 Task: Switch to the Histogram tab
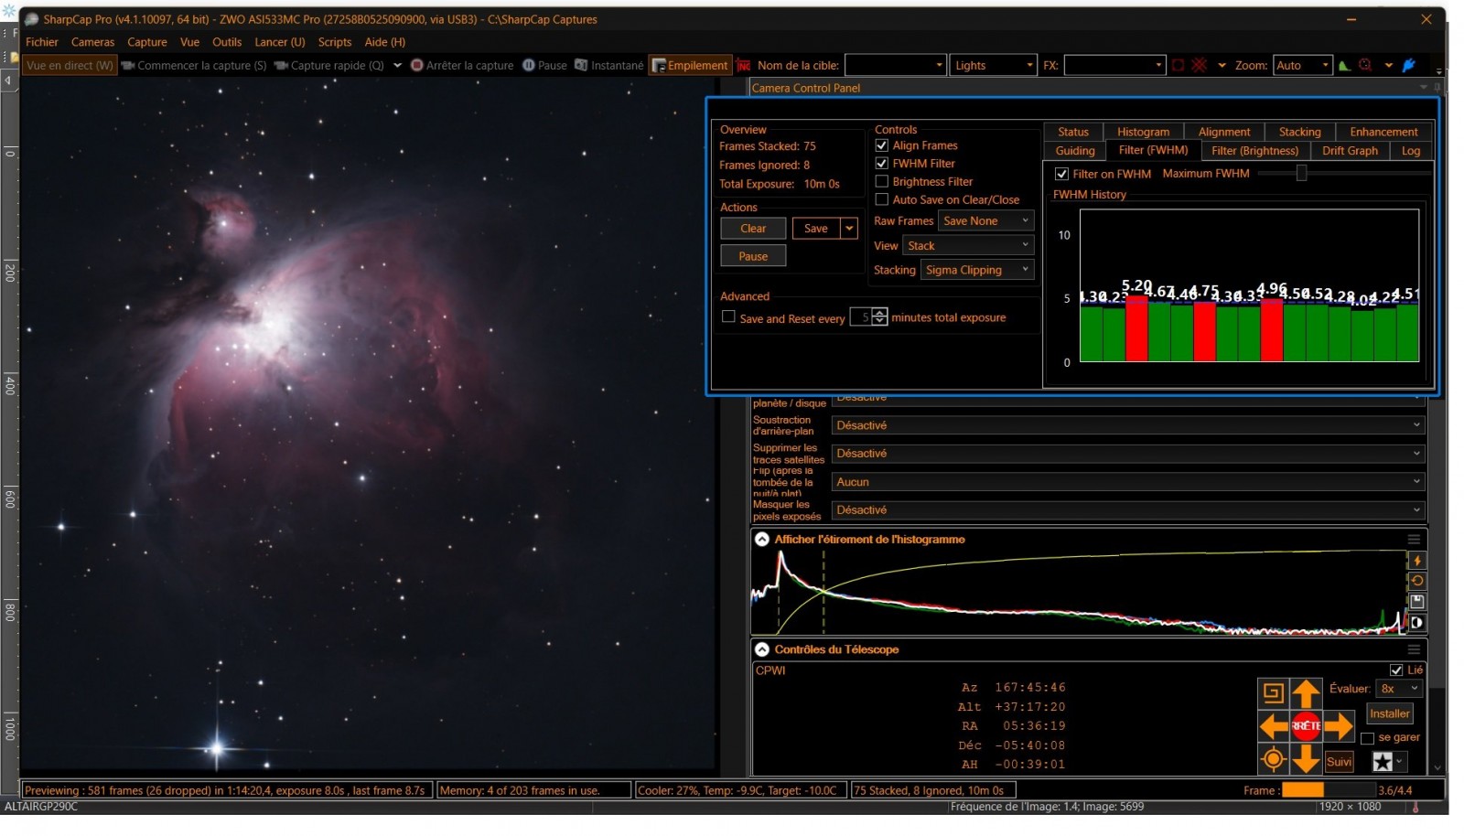click(x=1143, y=133)
